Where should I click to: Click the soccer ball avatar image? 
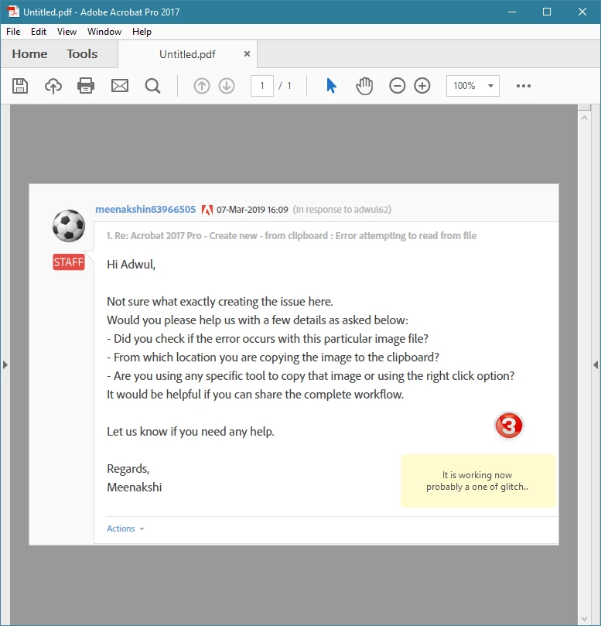[69, 226]
